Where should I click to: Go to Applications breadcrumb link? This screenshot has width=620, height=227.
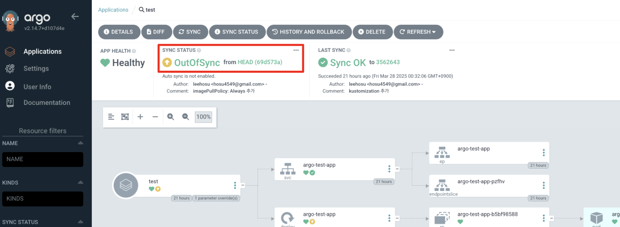coord(113,10)
